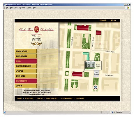The image size is (134, 117).
Task: Click the Internet Explorer icon in title bar
Action: [5, 5]
